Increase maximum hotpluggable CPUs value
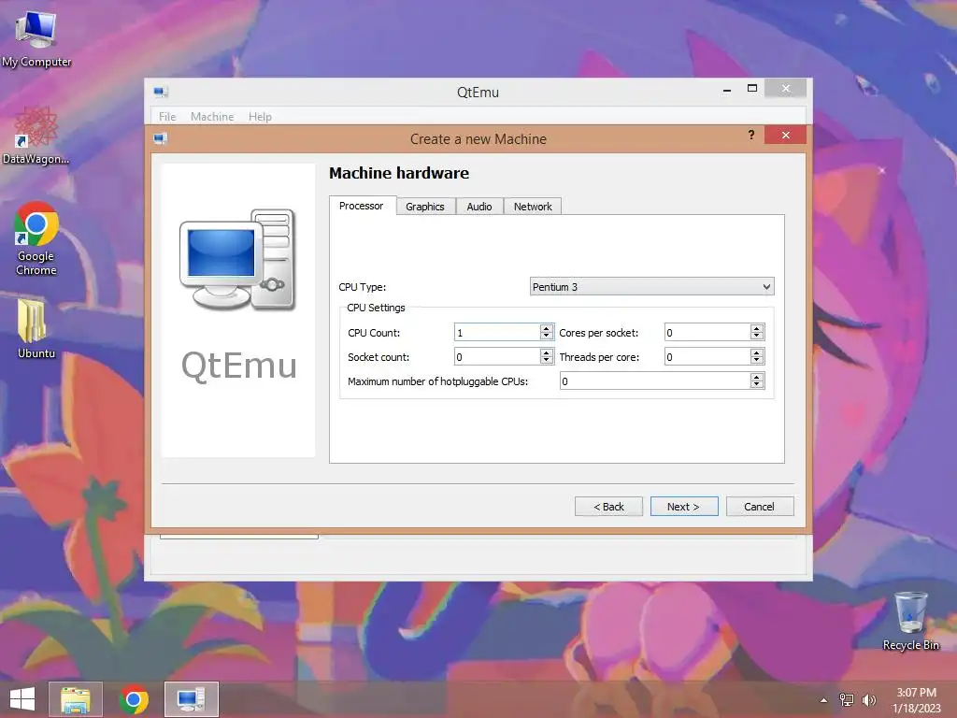This screenshot has width=957, height=718. (757, 377)
